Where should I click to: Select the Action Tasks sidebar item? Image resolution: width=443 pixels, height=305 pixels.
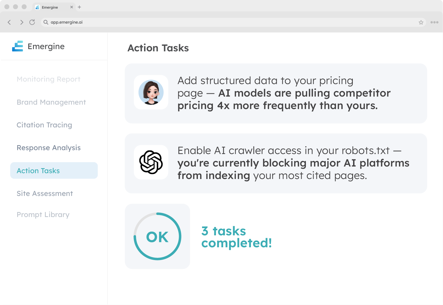coord(54,170)
